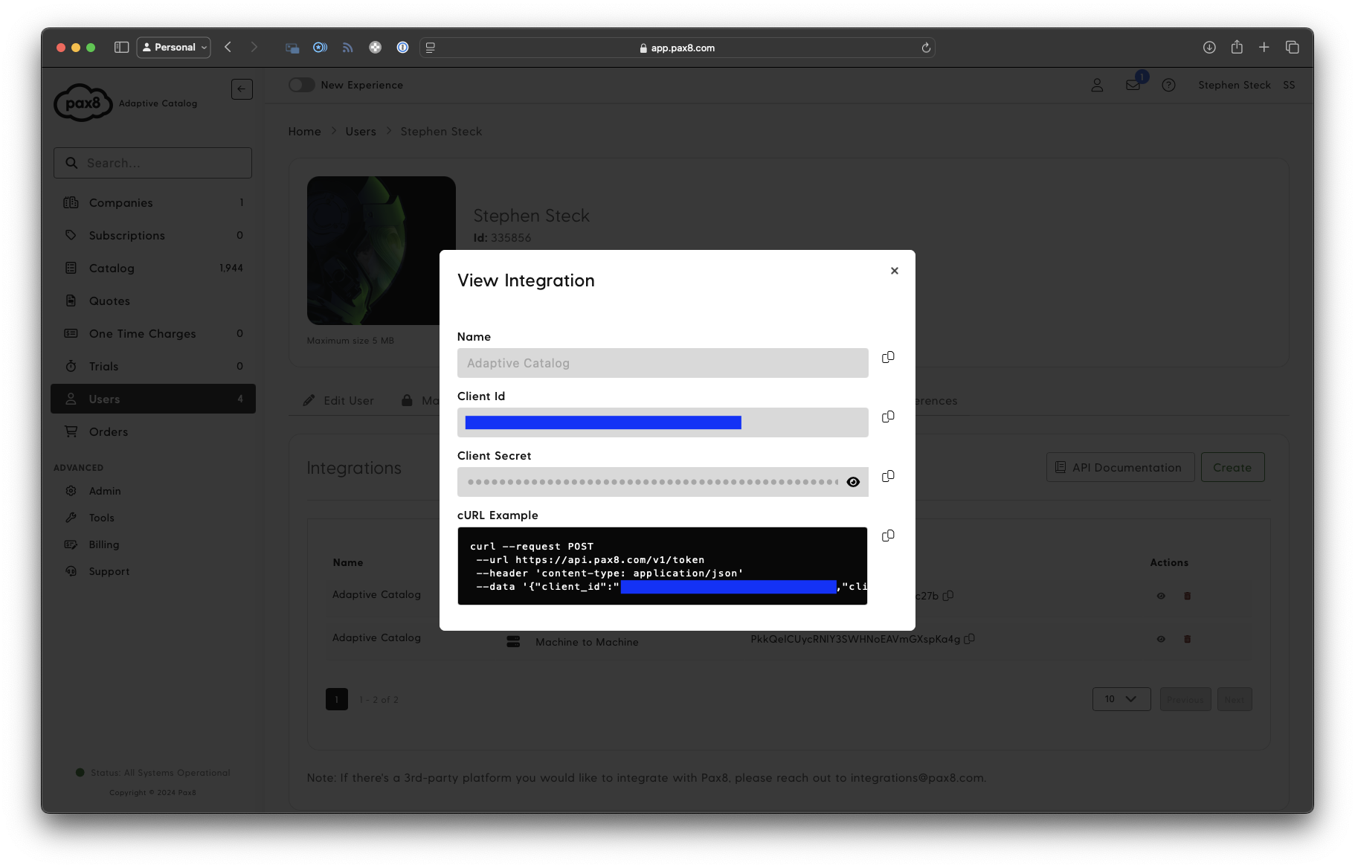Copy the Client Id value
The image size is (1355, 868).
pos(888,417)
